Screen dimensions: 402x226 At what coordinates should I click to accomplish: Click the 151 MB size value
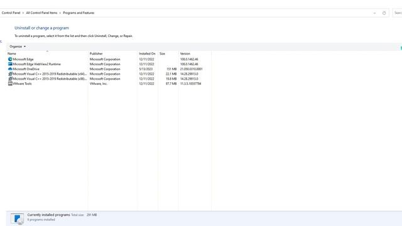pyautogui.click(x=171, y=69)
